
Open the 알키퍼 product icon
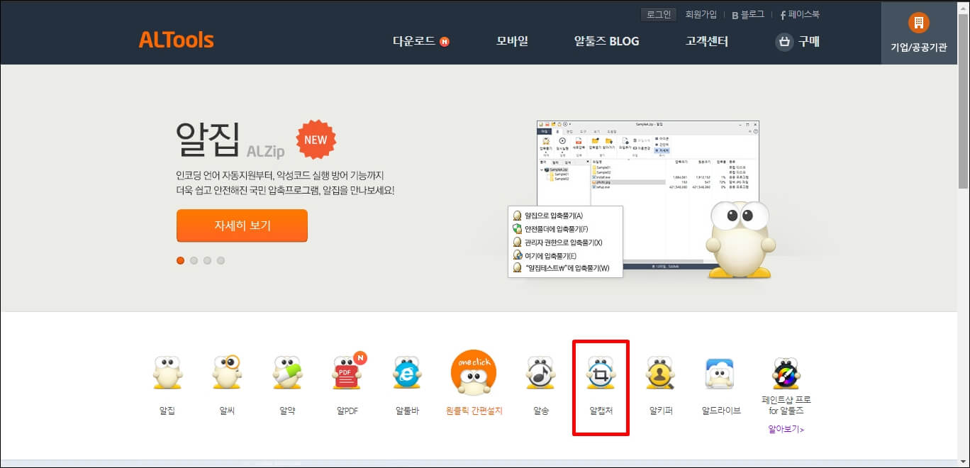coord(661,373)
